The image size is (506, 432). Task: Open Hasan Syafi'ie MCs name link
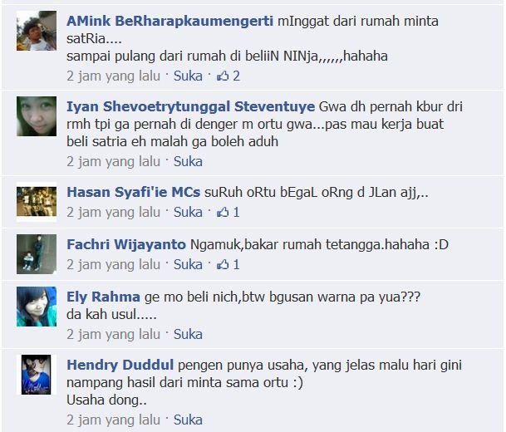click(x=133, y=192)
